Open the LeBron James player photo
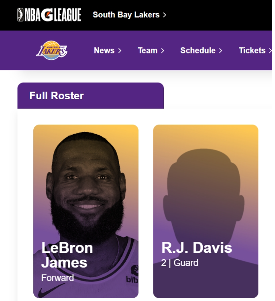Screen dimensions: 275x301 point(86,211)
